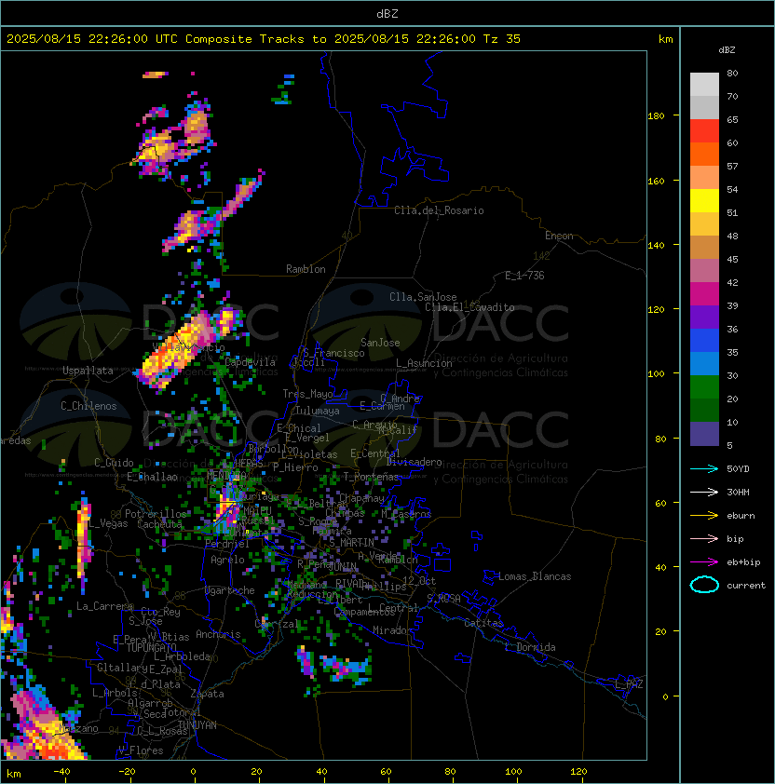
Task: Click the 'Composite Tracks' header text
Action: tap(245, 39)
